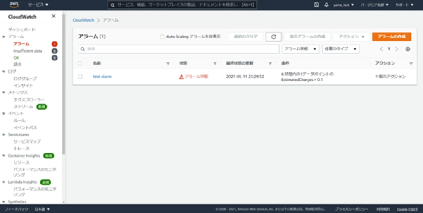Sort by 最終状態の更新 column arrow
The image size is (423, 213).
(270, 63)
